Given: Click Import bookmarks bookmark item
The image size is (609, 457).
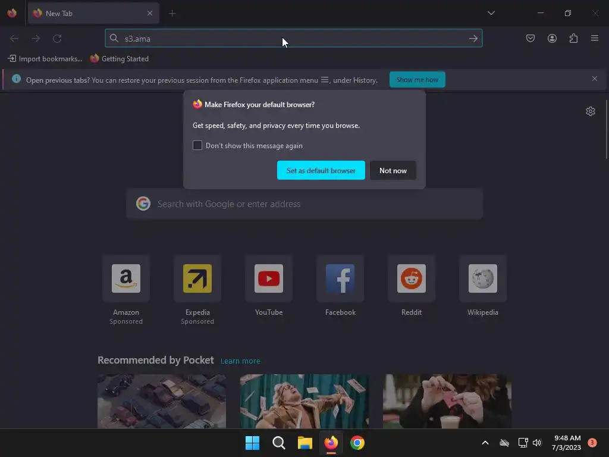Looking at the screenshot, I should (45, 59).
